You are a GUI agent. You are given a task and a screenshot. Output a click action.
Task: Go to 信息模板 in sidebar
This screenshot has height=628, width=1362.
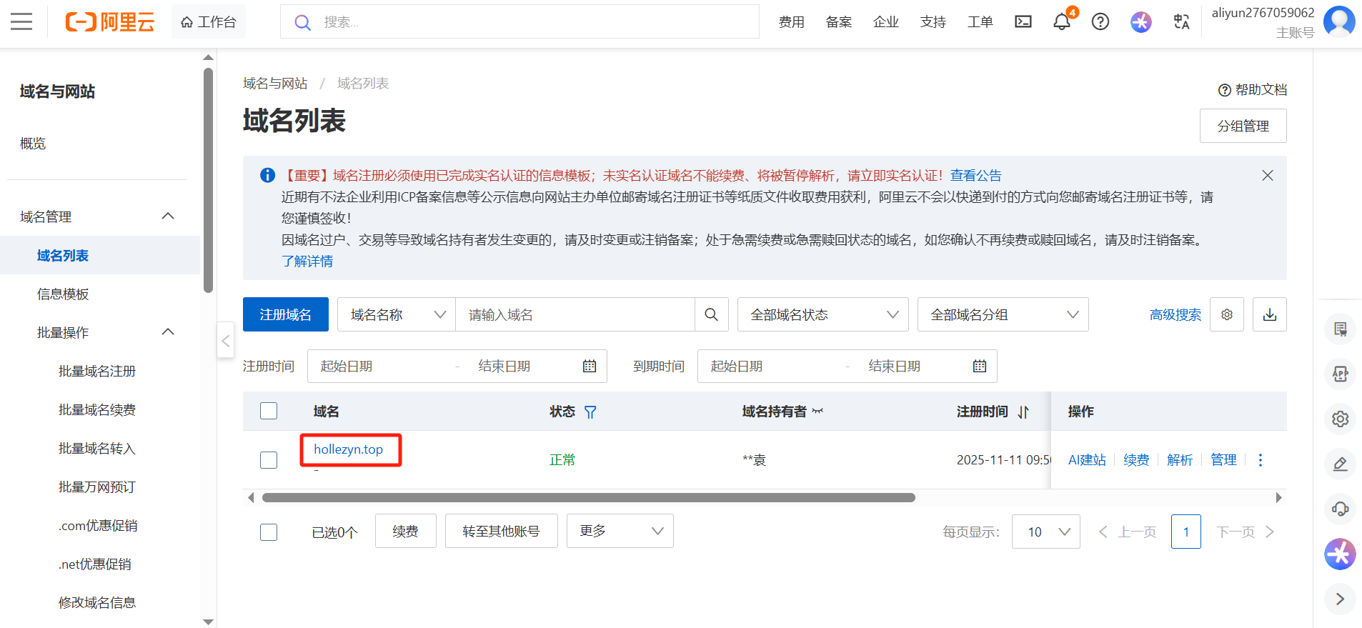[63, 294]
